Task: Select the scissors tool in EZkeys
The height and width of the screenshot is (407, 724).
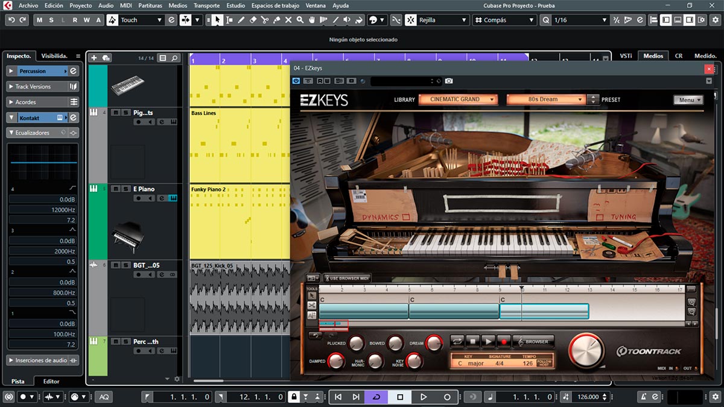Action: point(312,306)
